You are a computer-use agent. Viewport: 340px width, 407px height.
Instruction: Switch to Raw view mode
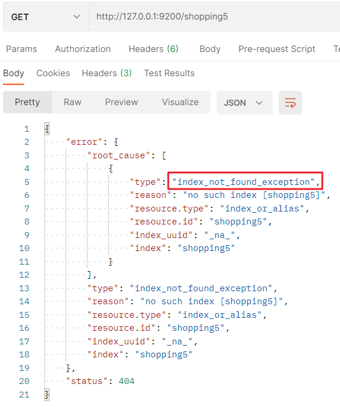[x=73, y=102]
